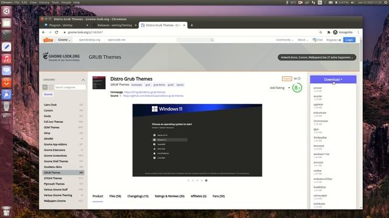
Task: Click the heart icon to become a fan
Action: [299, 79]
